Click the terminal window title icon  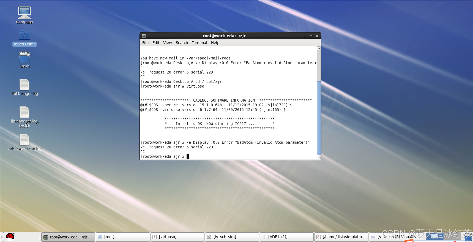pyautogui.click(x=144, y=36)
